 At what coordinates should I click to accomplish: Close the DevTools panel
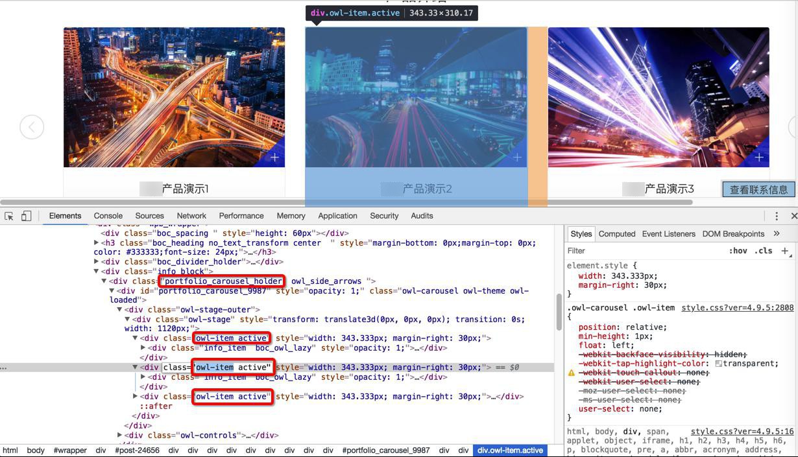click(x=793, y=216)
